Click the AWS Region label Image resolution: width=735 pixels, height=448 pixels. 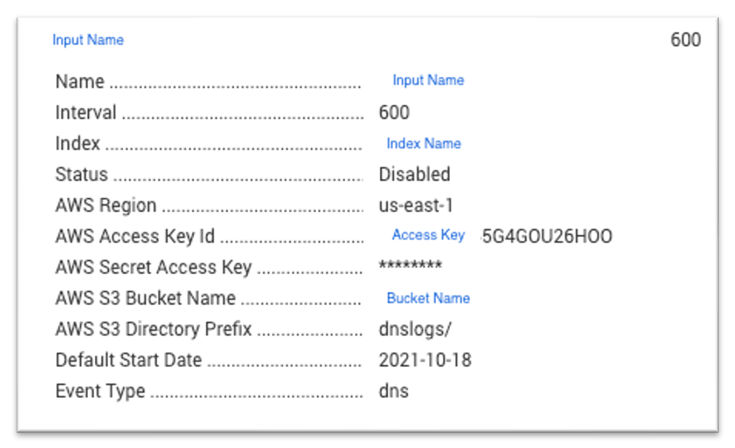(106, 205)
